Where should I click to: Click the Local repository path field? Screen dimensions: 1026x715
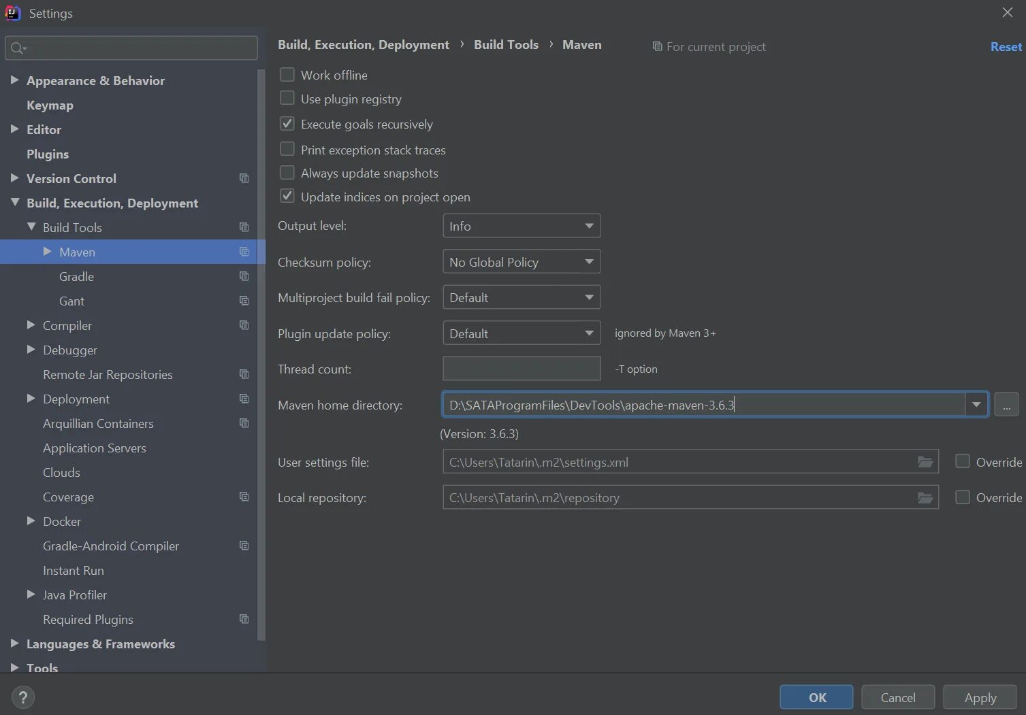click(x=690, y=498)
